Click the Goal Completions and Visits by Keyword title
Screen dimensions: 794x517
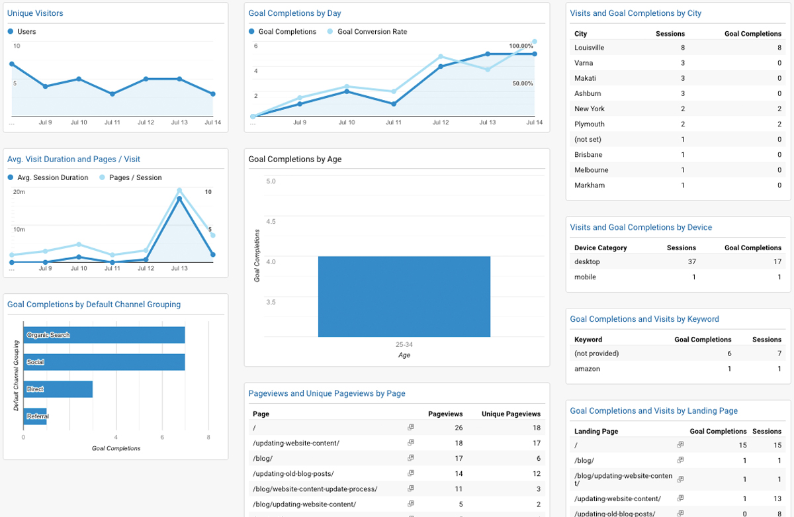644,319
